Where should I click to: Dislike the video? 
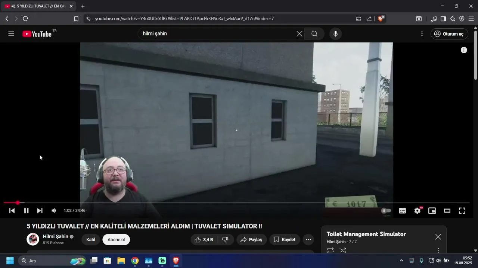click(225, 240)
